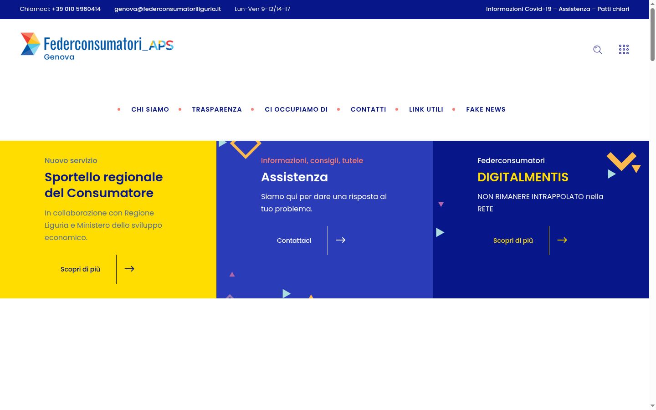Open Informazioni Covid-19 link in top bar

click(x=519, y=9)
